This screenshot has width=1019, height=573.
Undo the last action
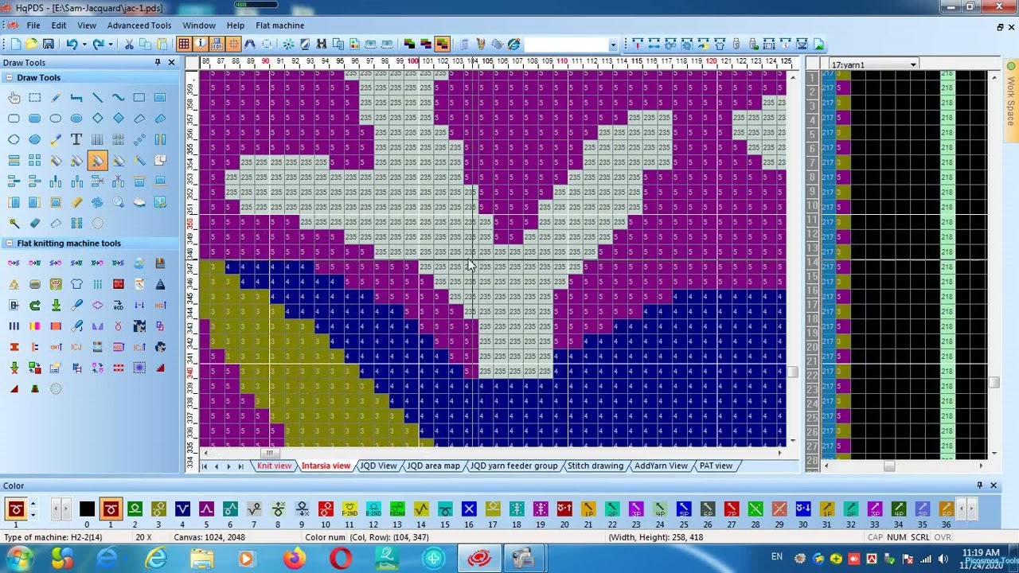point(72,45)
